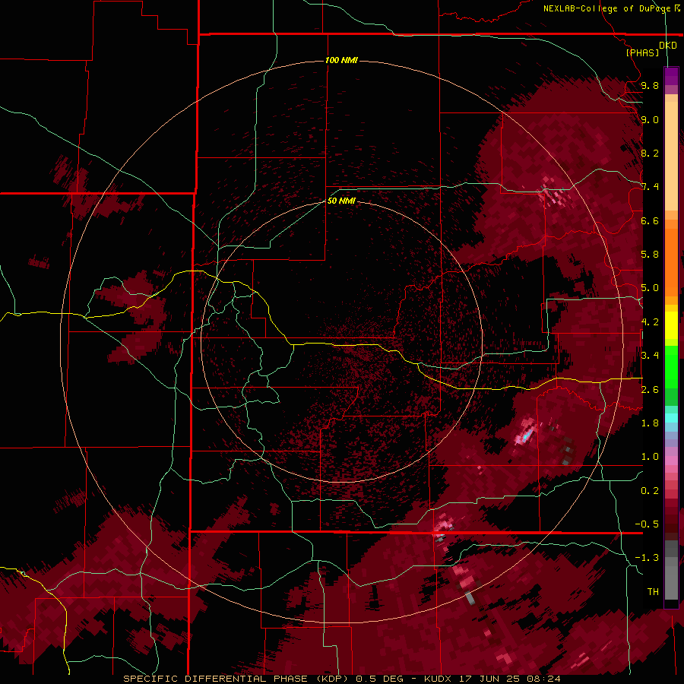Pick the gray segment of the color bar
Screen dimensions: 684x684
(671, 570)
